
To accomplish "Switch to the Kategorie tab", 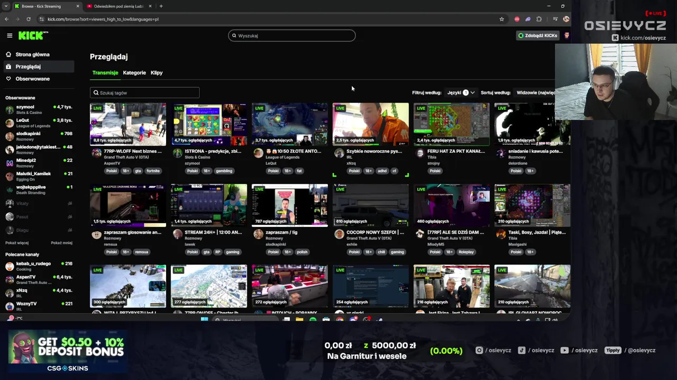I will coord(134,73).
